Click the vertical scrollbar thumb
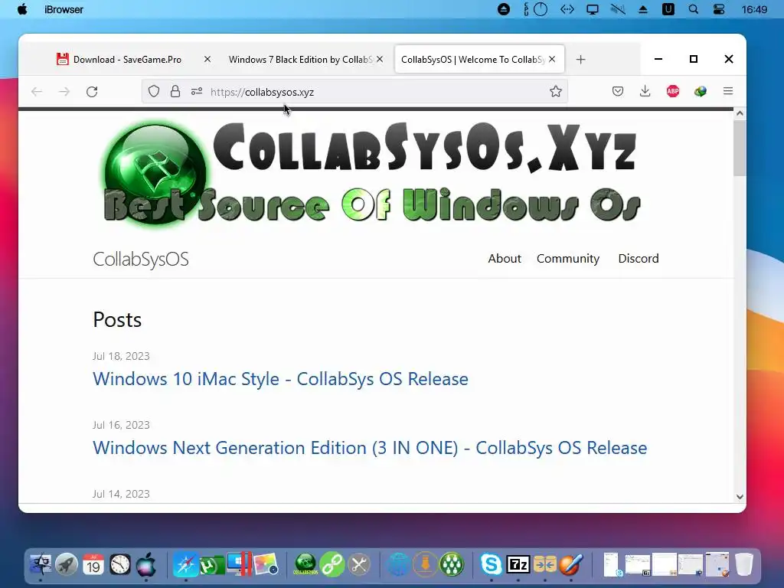Viewport: 784px width, 588px height. tap(740, 148)
